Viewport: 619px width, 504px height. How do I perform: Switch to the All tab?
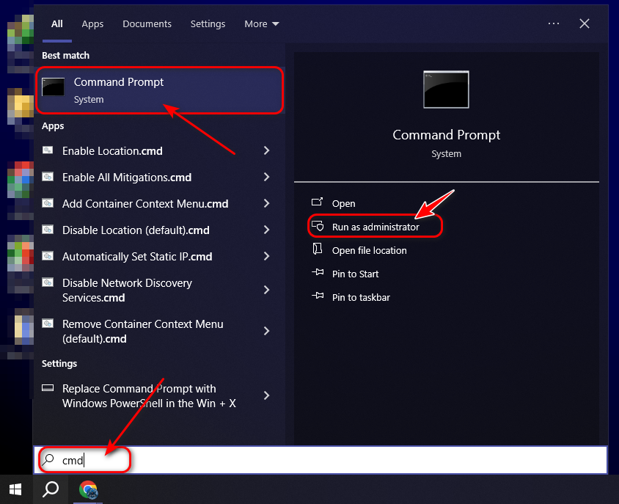tap(57, 24)
